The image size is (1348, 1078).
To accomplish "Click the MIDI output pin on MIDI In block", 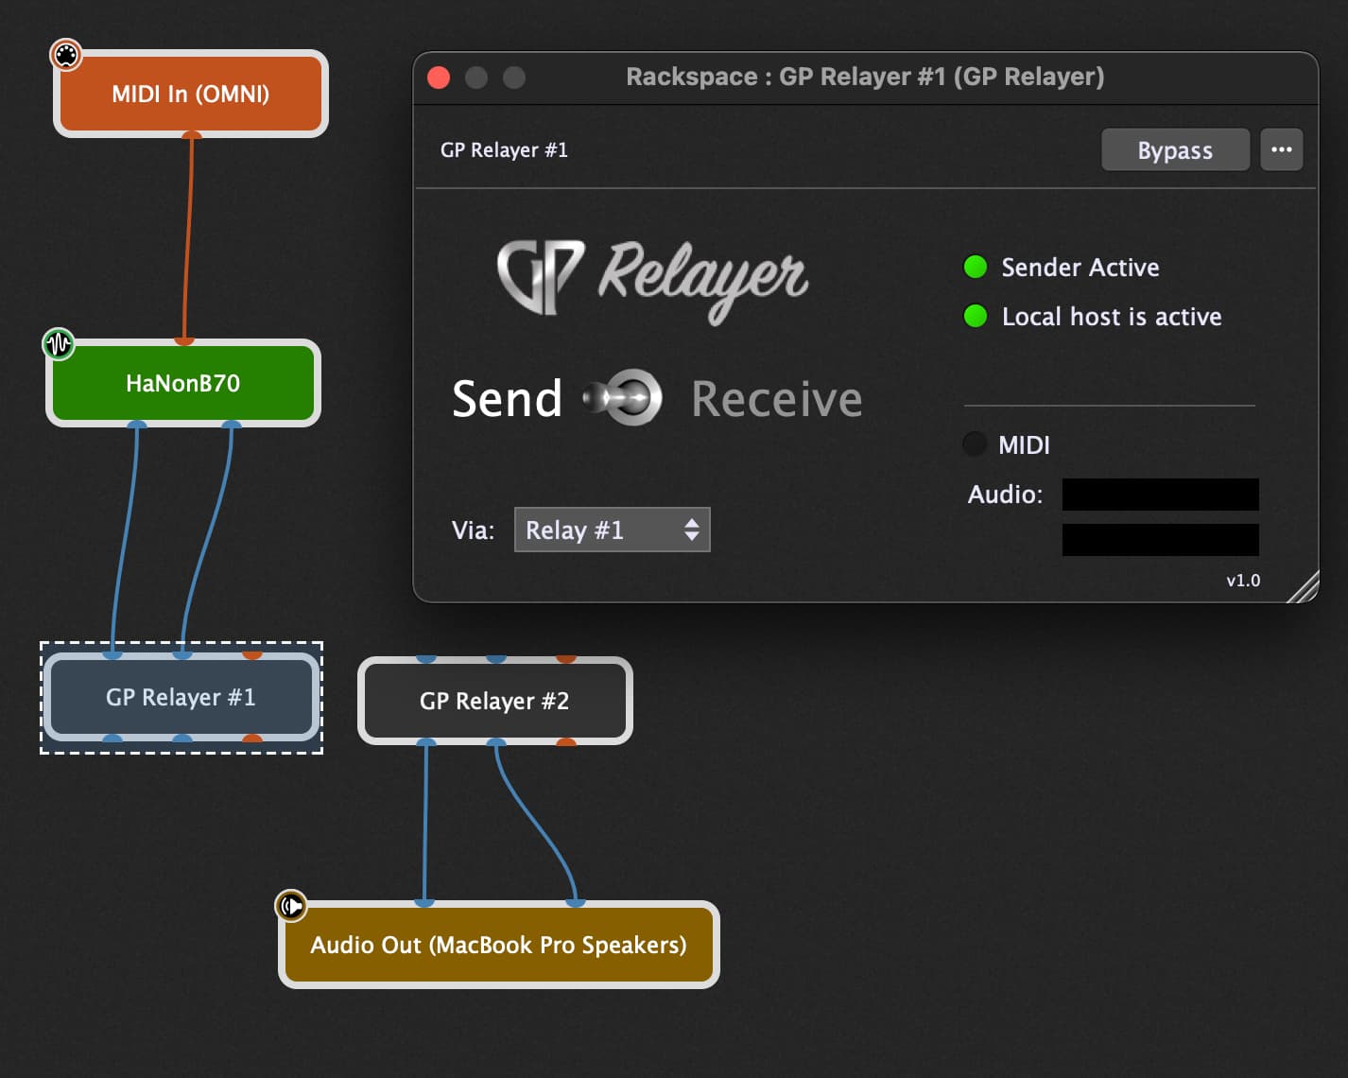I will pos(192,134).
